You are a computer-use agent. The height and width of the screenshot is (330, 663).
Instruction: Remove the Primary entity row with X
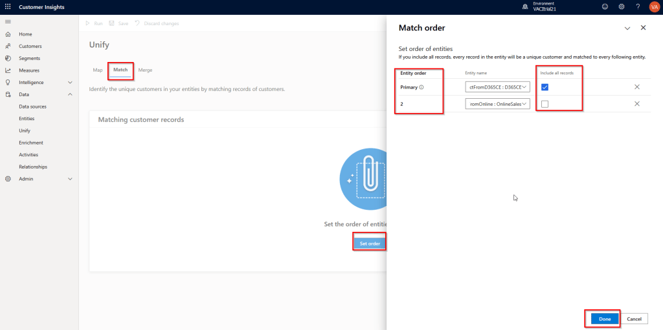pos(636,87)
